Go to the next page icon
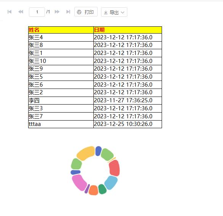This screenshot has width=223, height=216. tap(57, 12)
